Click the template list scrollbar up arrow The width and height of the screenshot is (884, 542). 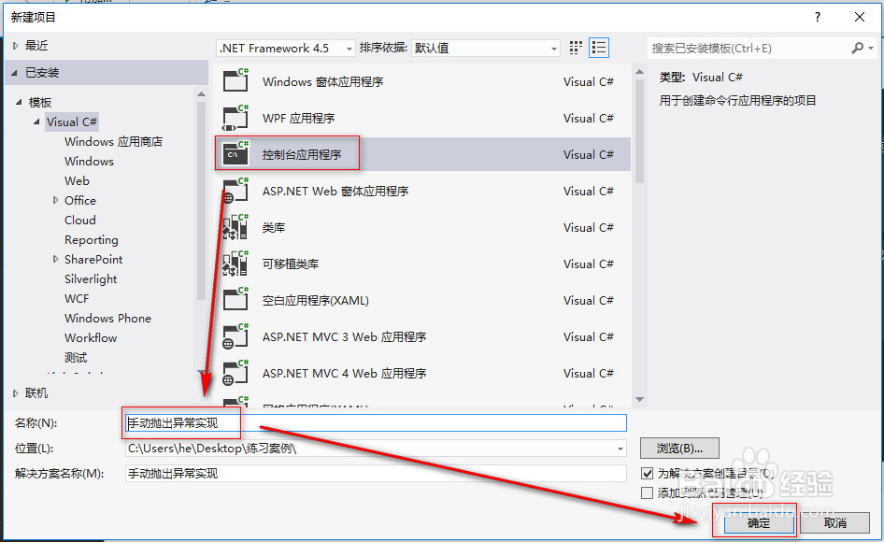coord(639,72)
